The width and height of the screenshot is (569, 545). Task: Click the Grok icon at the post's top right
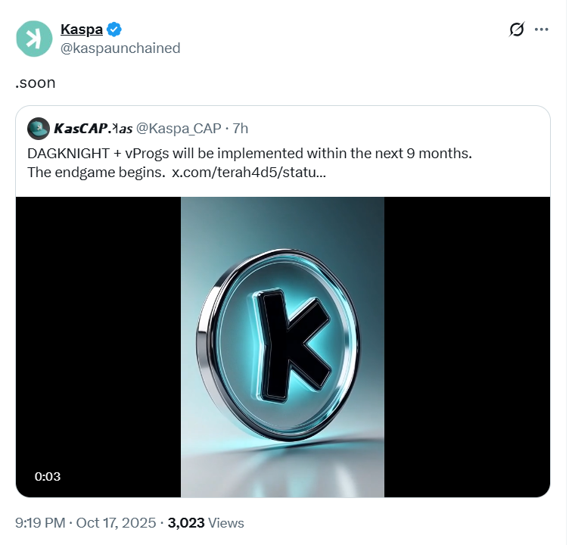coord(516,30)
